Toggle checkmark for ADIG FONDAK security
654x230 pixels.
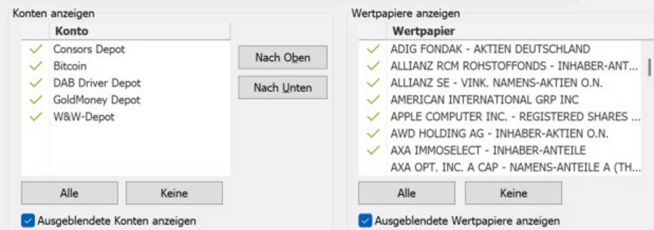pyautogui.click(x=373, y=49)
